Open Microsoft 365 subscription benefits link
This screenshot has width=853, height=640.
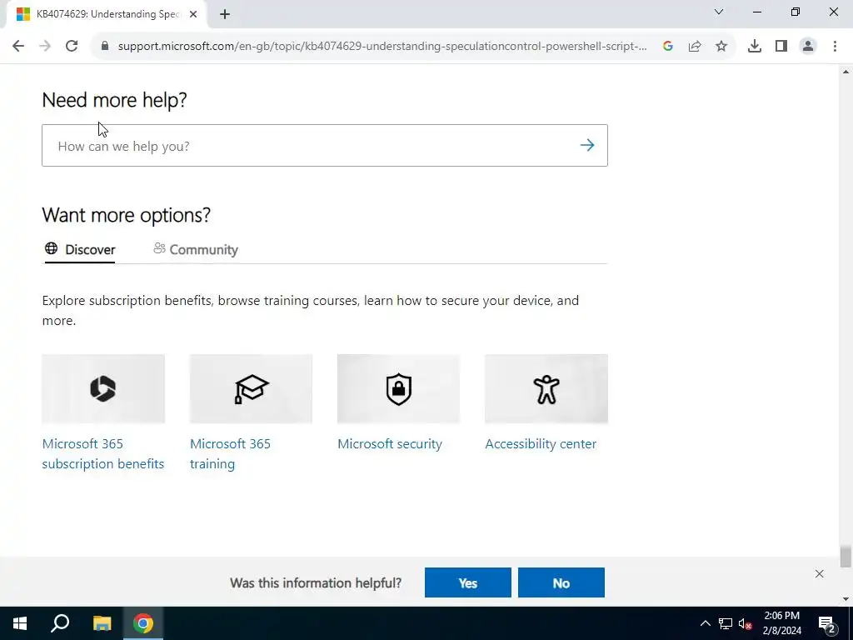(102, 454)
